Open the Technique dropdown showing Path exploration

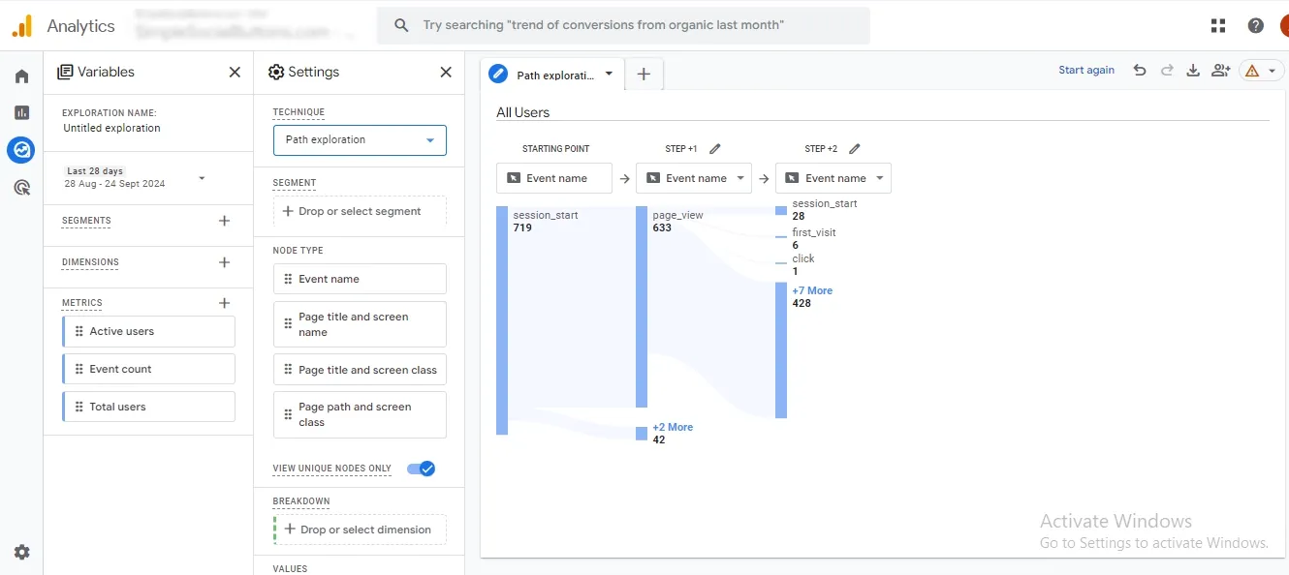pyautogui.click(x=360, y=140)
